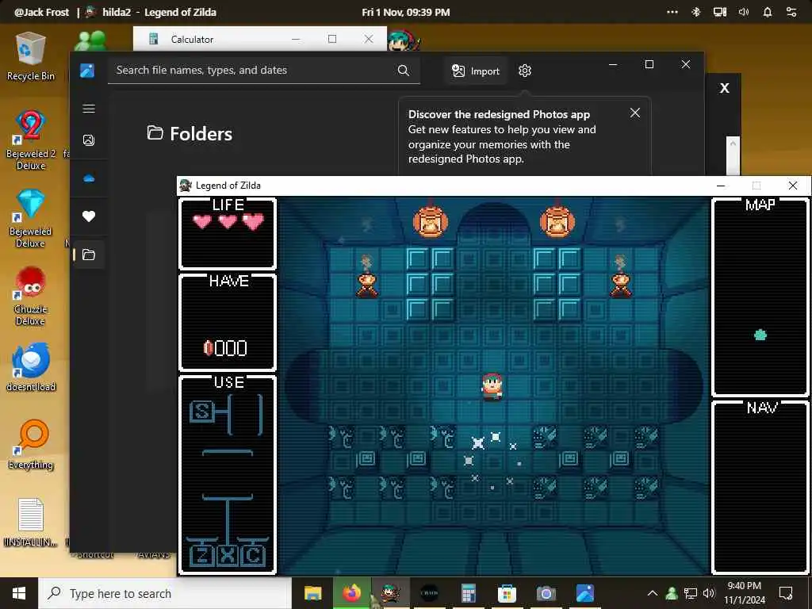Click the scroll-up arrow right of Photos window
The width and height of the screenshot is (812, 609).
point(733,144)
